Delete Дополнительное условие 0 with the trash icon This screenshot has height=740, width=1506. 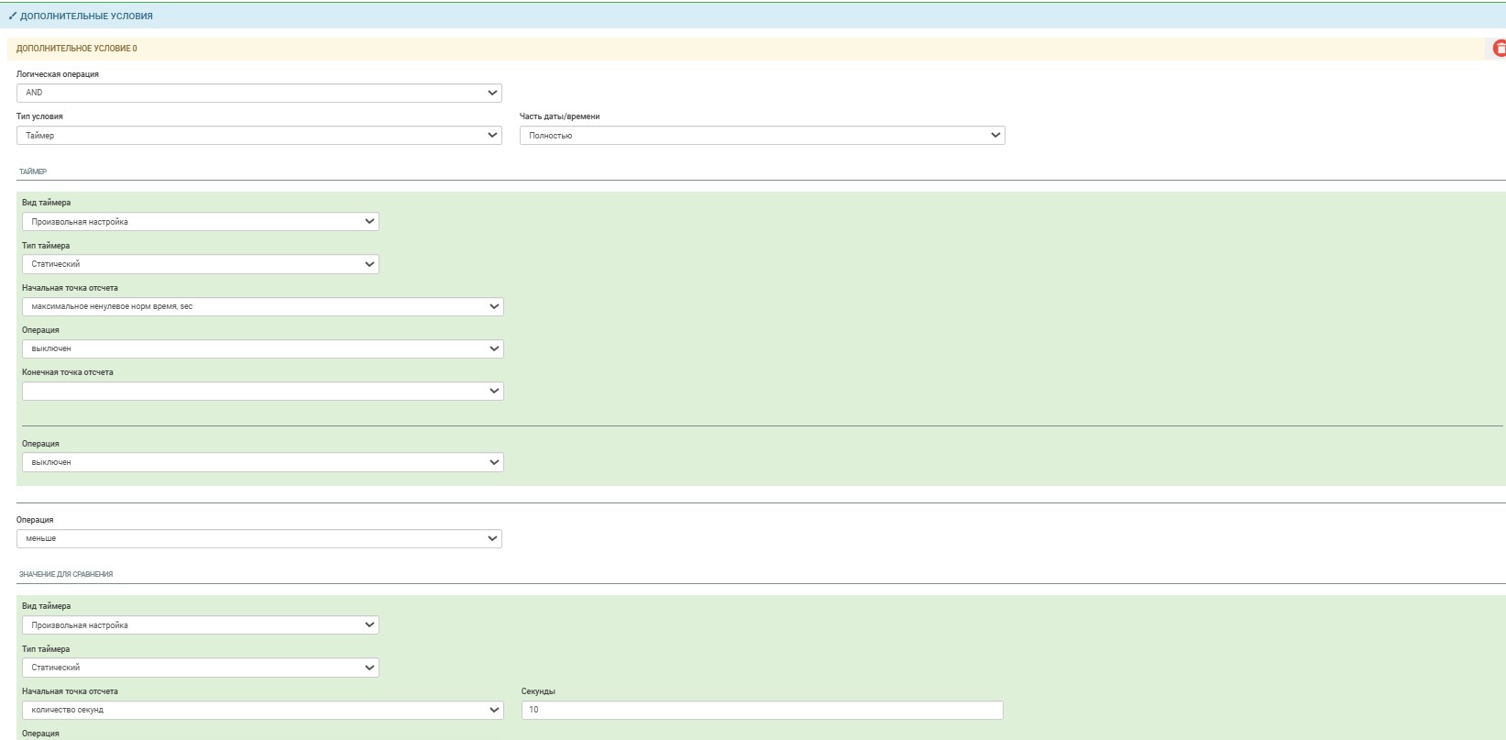1499,49
